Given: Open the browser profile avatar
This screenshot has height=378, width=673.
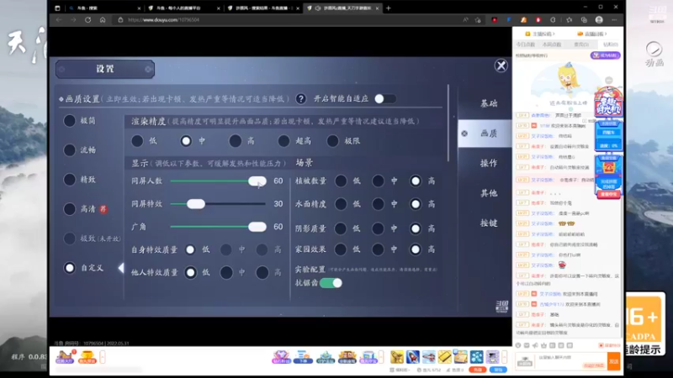Looking at the screenshot, I should coord(599,19).
